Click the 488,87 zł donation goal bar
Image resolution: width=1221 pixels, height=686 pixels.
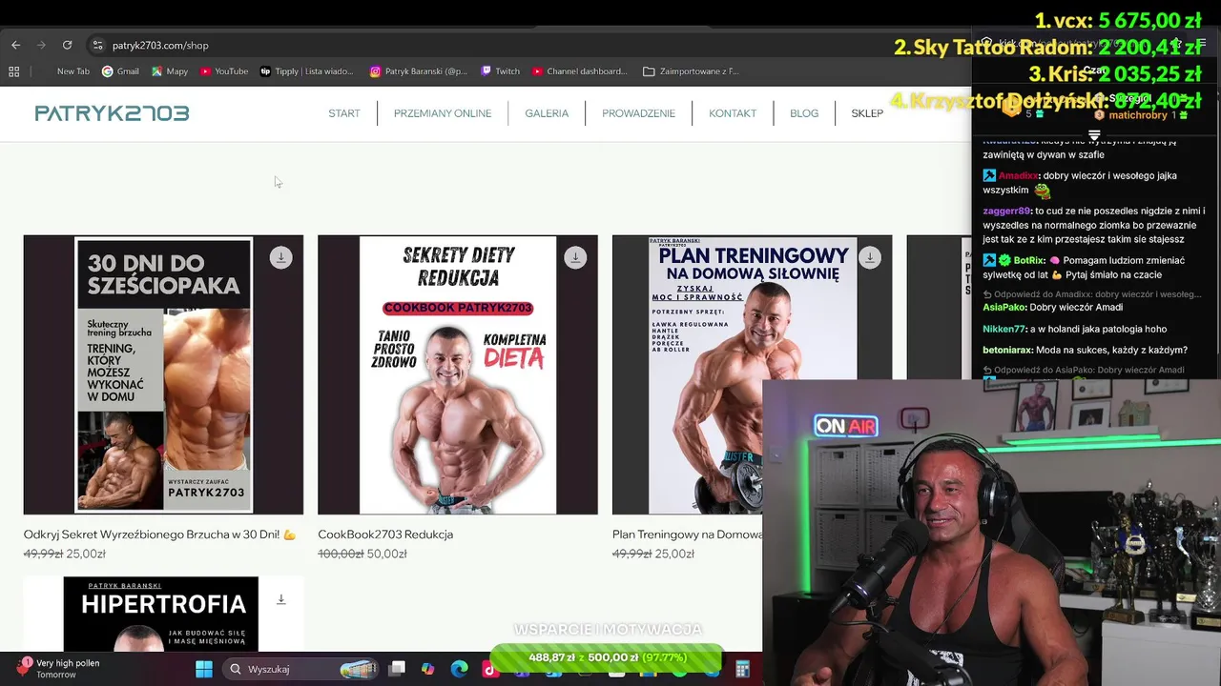607,657
